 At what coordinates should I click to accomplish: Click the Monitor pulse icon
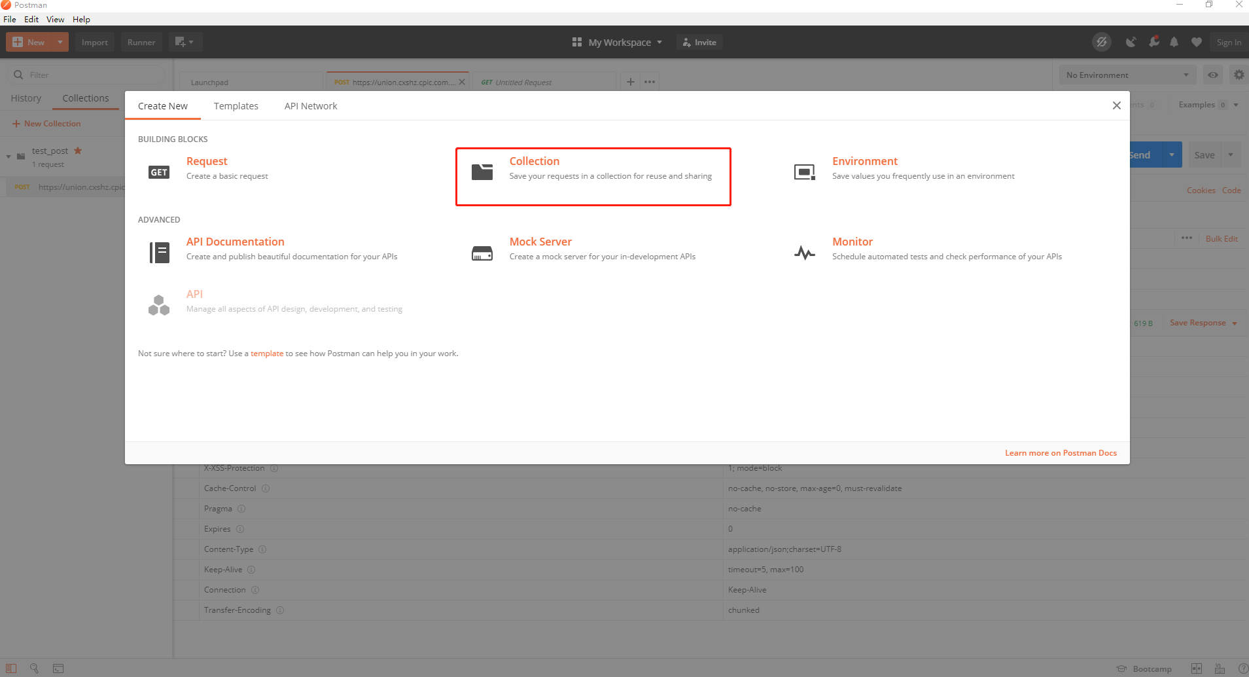coord(805,253)
